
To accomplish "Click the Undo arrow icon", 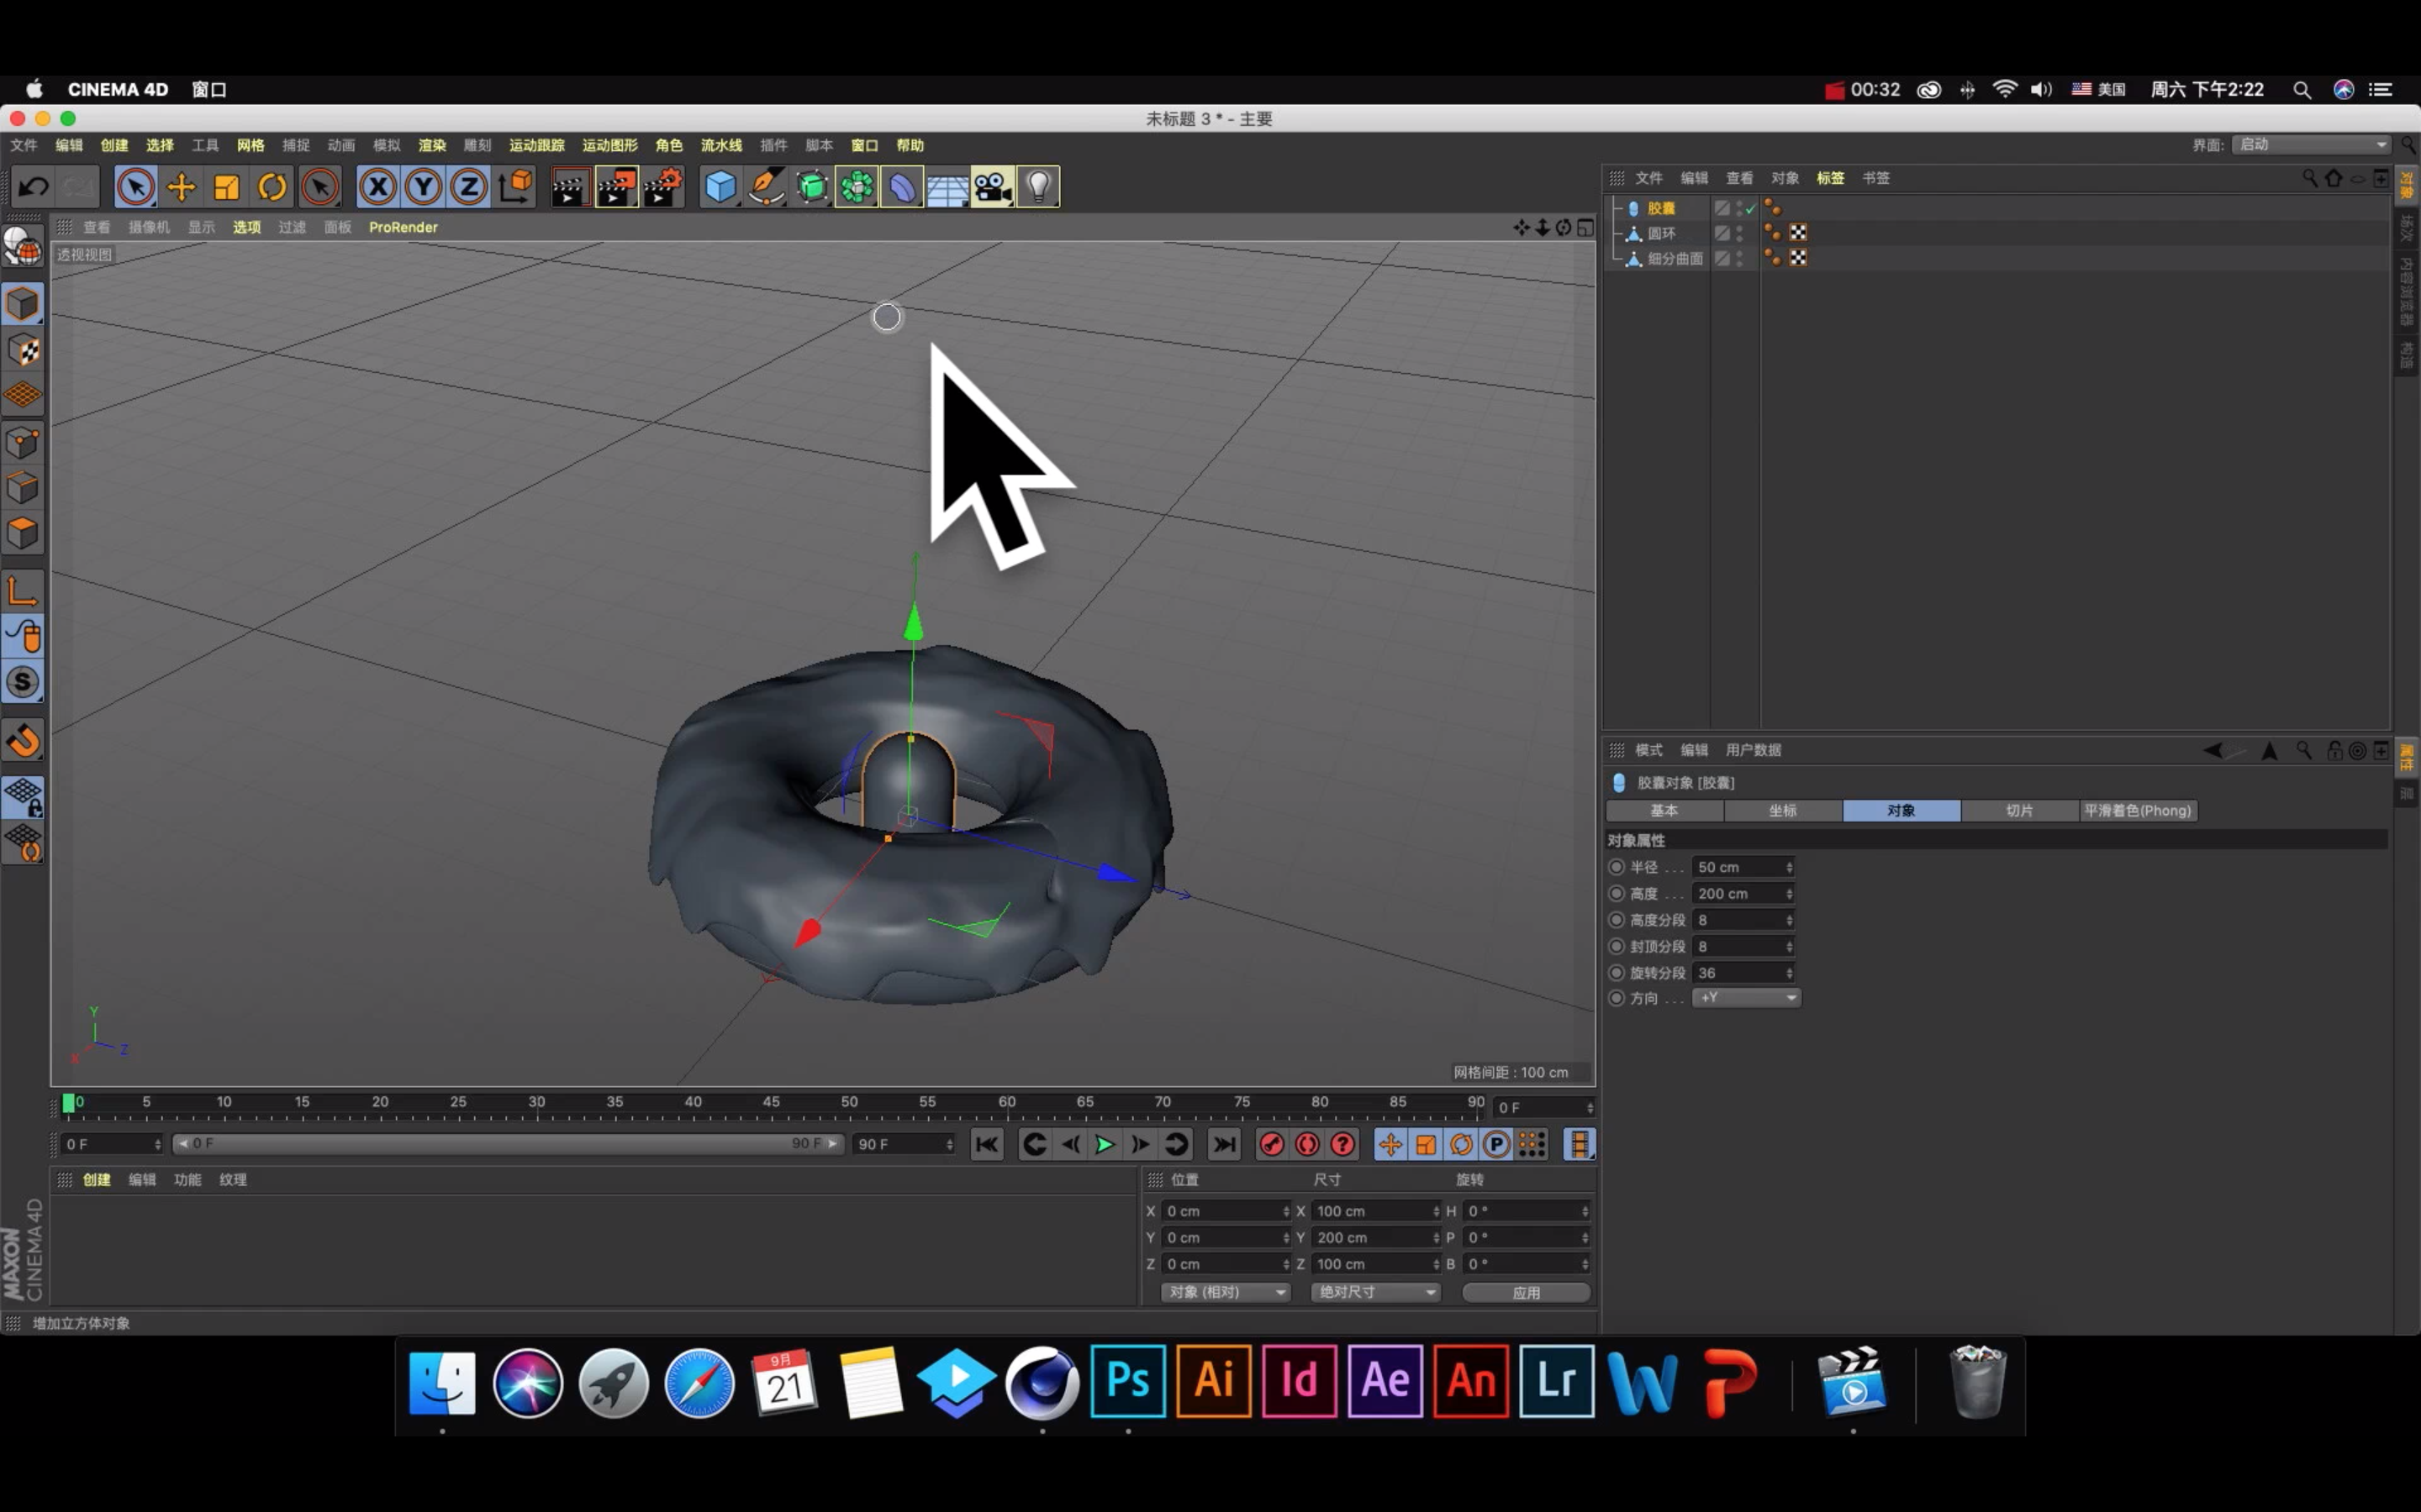I will point(33,187).
